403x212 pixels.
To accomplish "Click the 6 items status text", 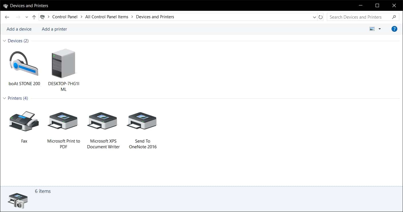I will click(43, 191).
